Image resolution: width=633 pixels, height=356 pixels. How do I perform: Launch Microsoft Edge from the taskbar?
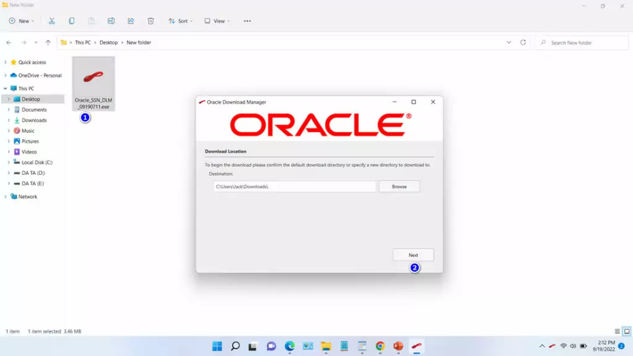click(289, 346)
